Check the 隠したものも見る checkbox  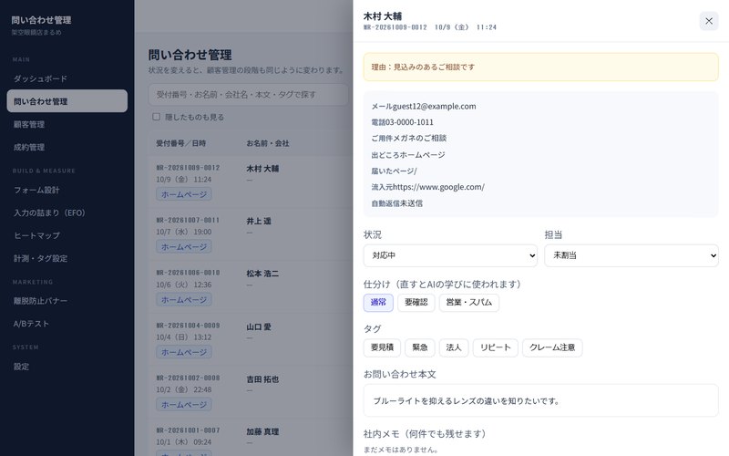tap(156, 117)
